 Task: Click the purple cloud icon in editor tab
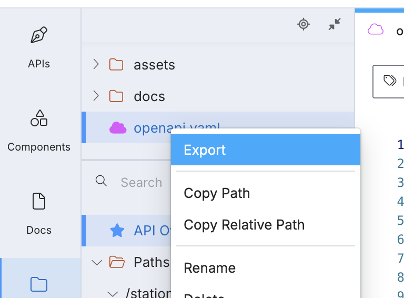(x=376, y=29)
